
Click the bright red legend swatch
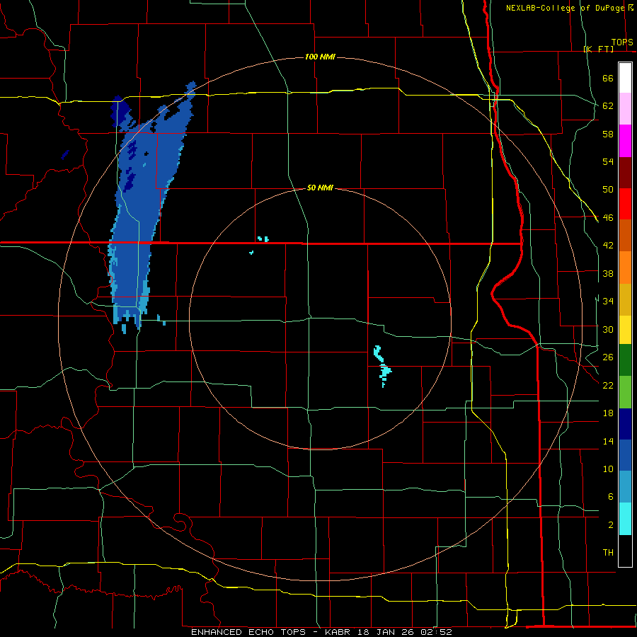625,204
